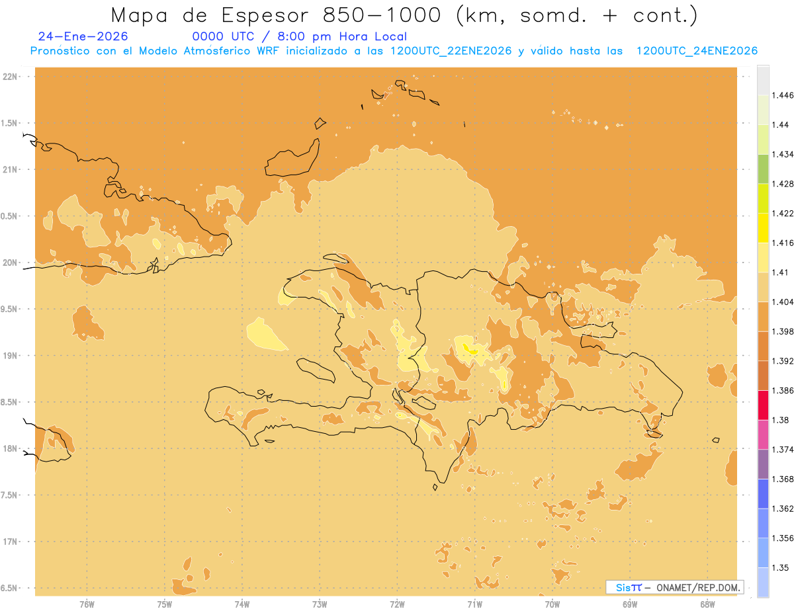Click the 'Sistπ - ONAMET/REP.DOM.' credit box
Screen dimensions: 794x613
pyautogui.click(x=675, y=587)
